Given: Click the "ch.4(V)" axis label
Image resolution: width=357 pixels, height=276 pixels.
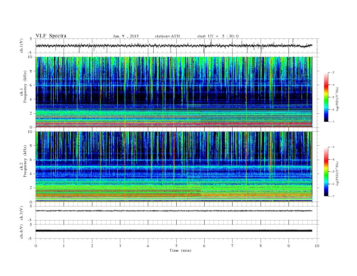Looking at the screenshot, I should point(22,231).
